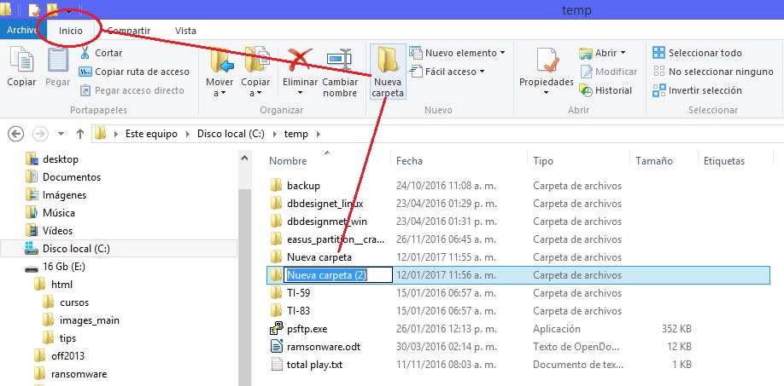Select Disco local (C:) in navigation tree
784x386 pixels.
point(76,249)
